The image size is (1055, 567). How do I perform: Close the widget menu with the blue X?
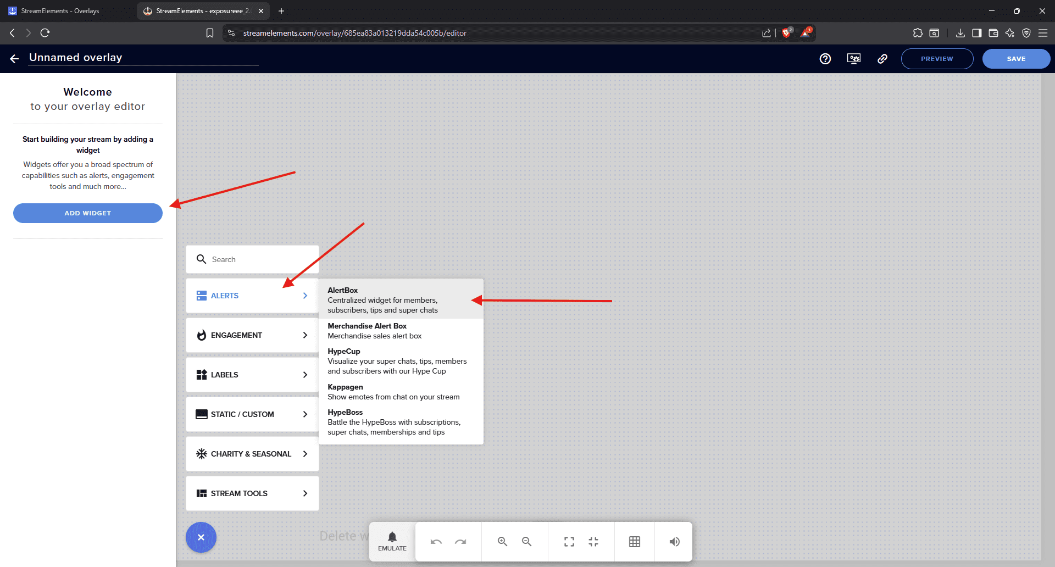coord(201,537)
